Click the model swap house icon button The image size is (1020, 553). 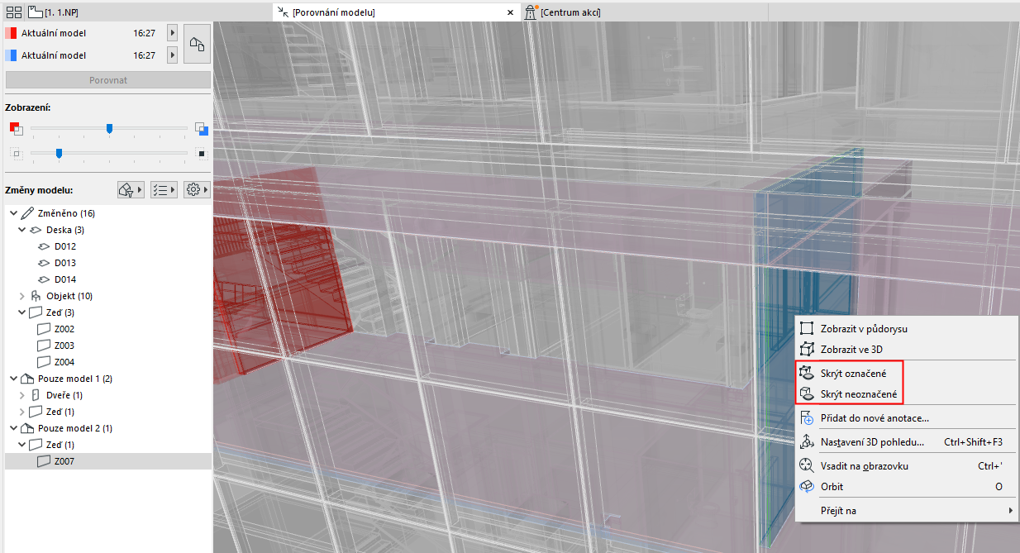pyautogui.click(x=197, y=44)
